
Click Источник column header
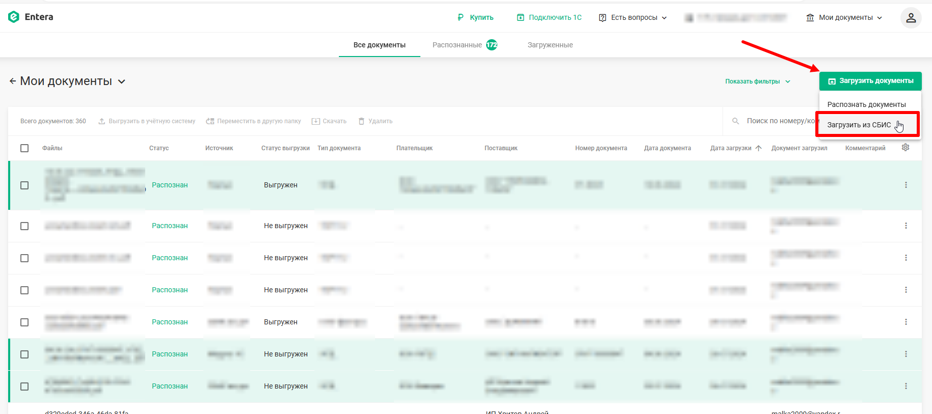(x=219, y=148)
